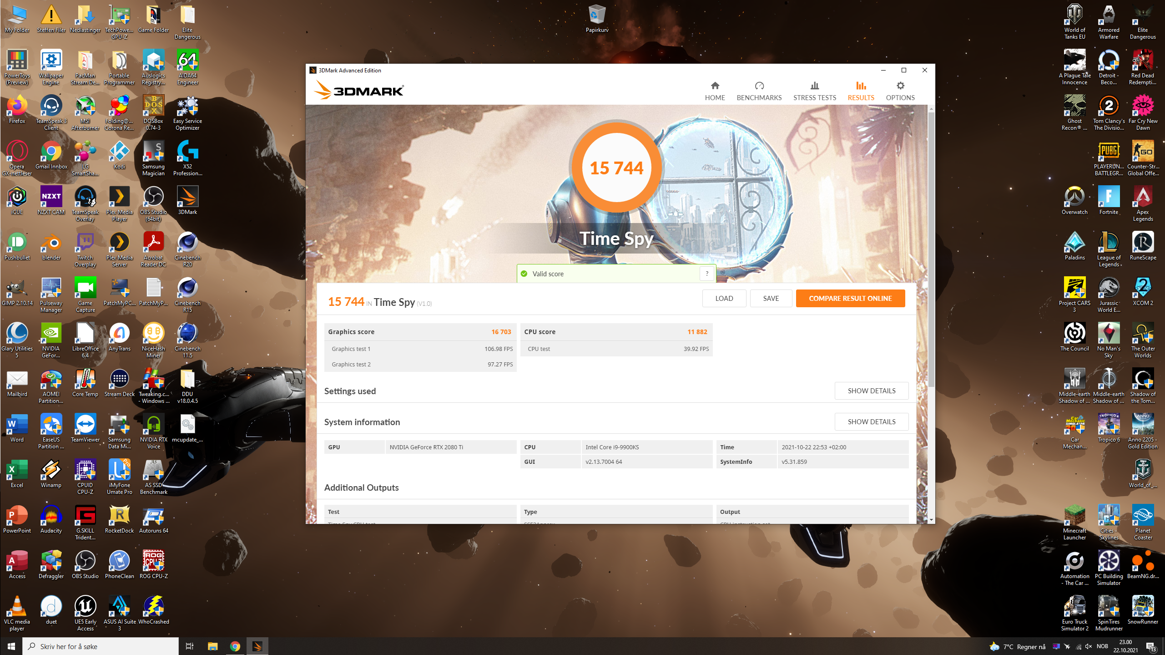This screenshot has height=655, width=1165.
Task: Open Audacity desktop icon
Action: point(51,520)
